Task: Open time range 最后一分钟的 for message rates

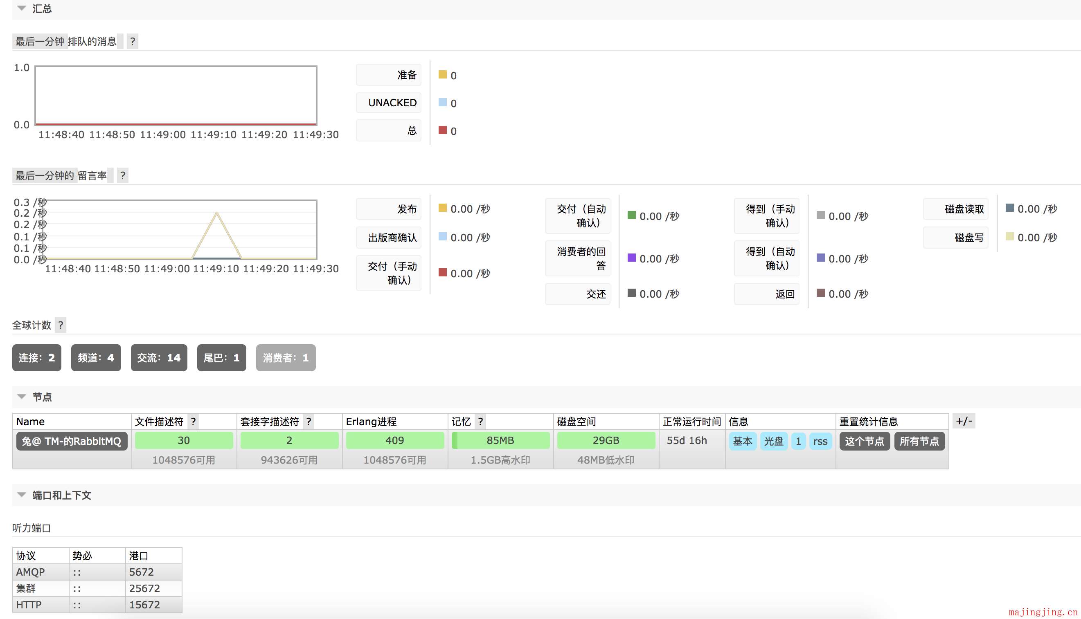Action: (x=45, y=175)
